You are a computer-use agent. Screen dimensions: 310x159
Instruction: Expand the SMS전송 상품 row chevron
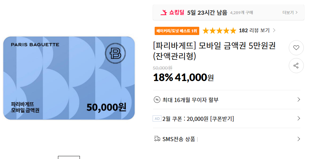(x=299, y=139)
